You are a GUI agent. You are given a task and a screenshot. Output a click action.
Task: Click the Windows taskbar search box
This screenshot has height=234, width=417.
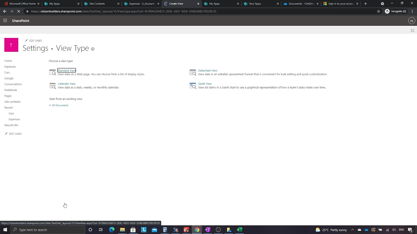pos(48,230)
